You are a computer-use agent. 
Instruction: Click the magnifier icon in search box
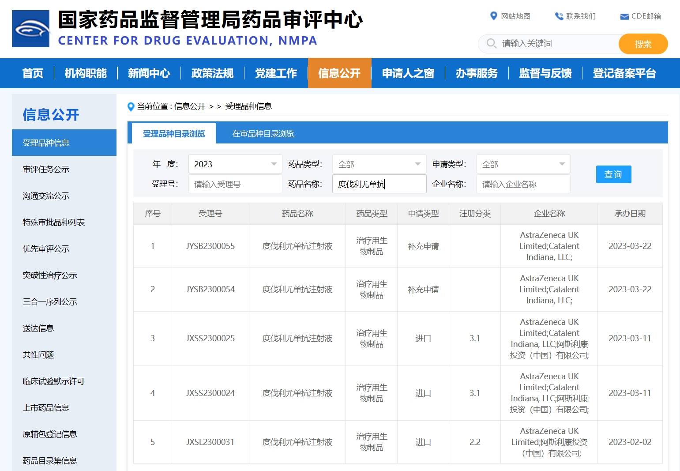tap(491, 43)
